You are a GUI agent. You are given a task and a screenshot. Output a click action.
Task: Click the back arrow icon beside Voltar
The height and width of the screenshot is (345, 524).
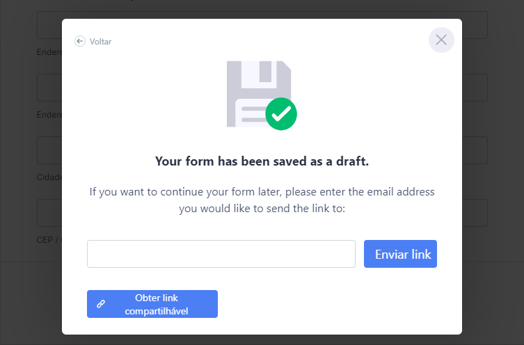point(80,41)
